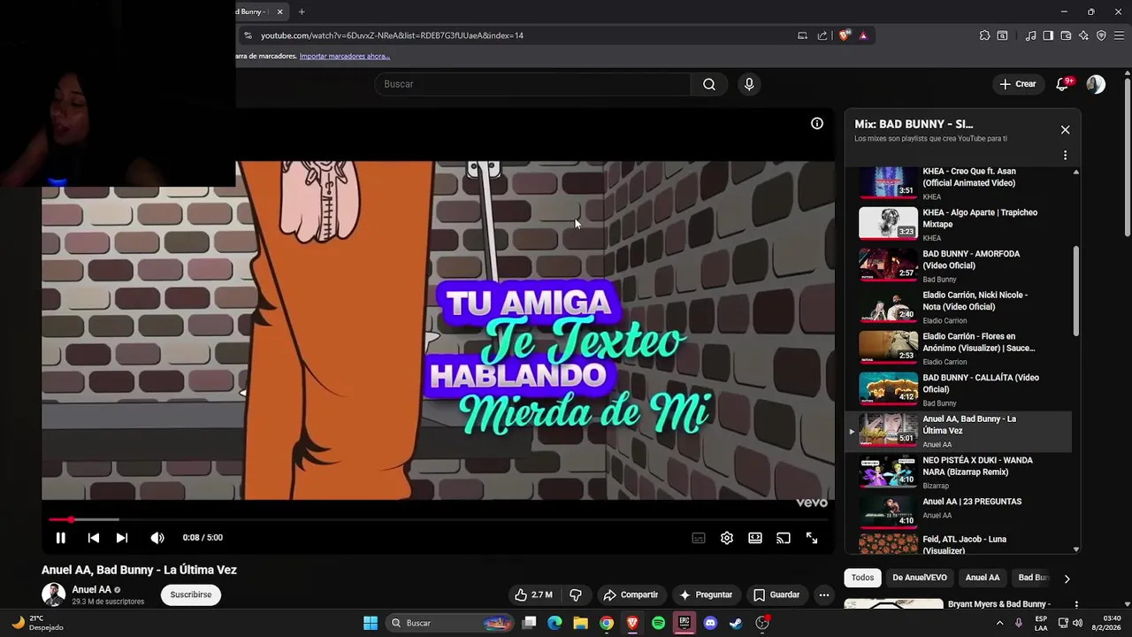Screen dimensions: 1132x637
Task: Open the browser extensions puzzle icon
Action: 984,35
